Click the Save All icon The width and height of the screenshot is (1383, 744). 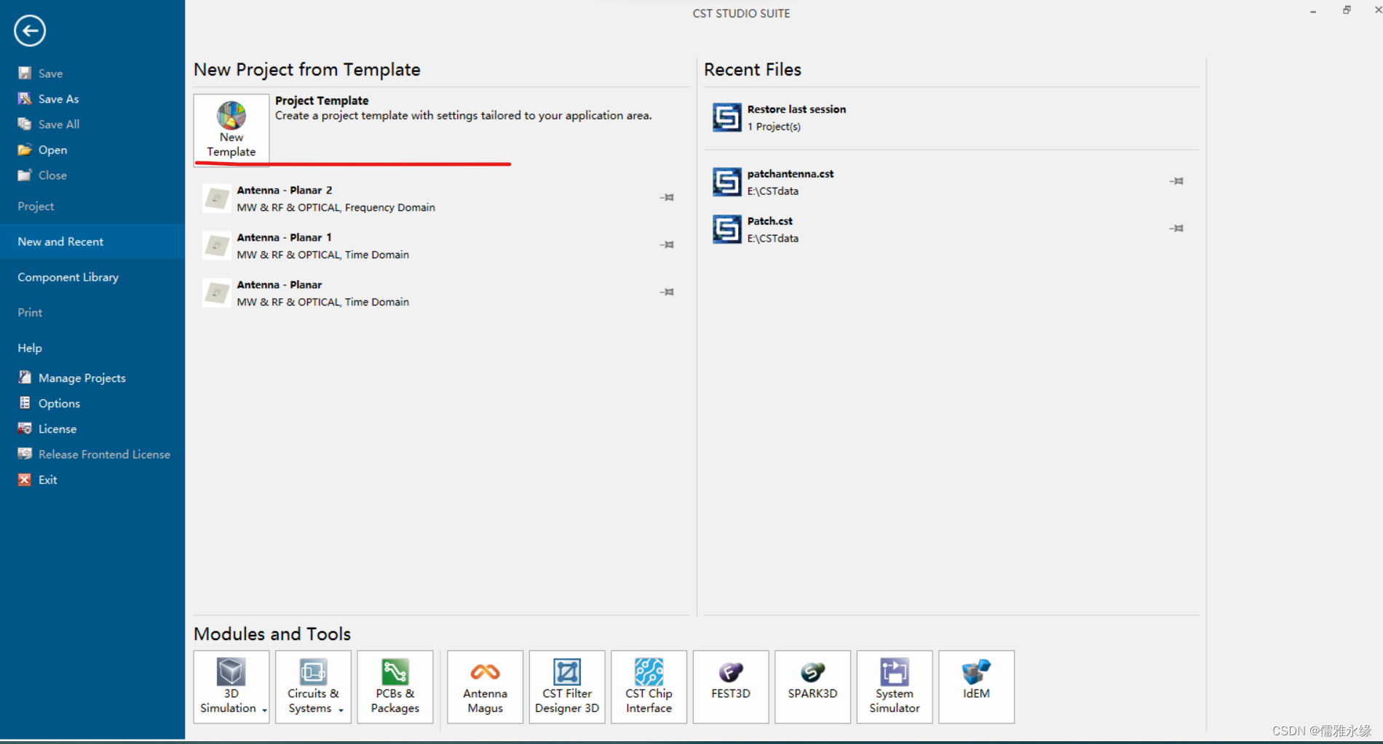[25, 124]
